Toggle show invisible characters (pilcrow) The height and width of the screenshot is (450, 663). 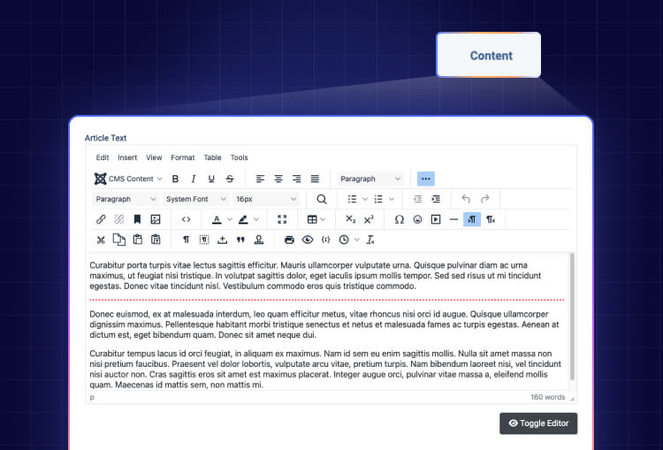pos(186,240)
